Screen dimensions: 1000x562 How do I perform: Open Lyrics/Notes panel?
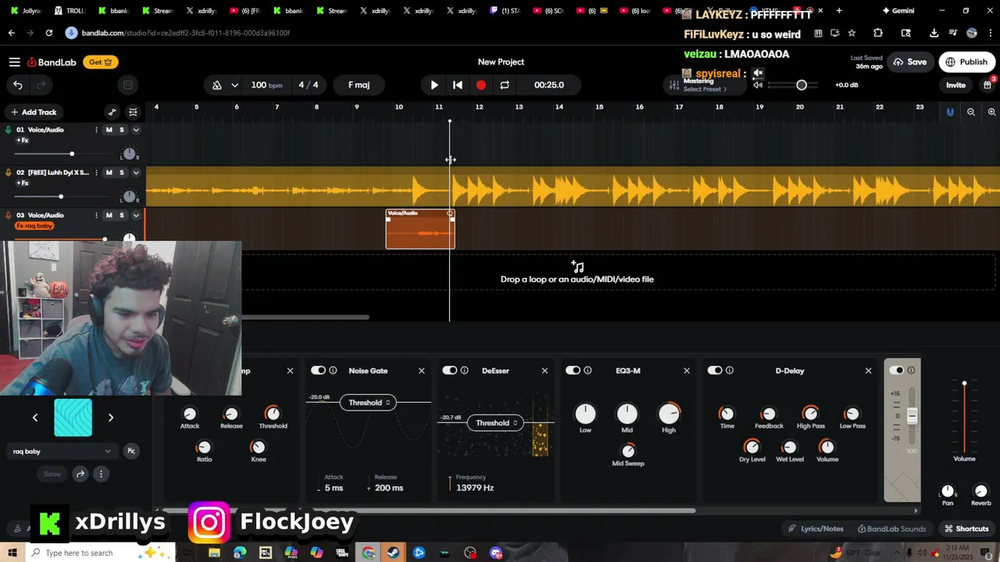(816, 528)
